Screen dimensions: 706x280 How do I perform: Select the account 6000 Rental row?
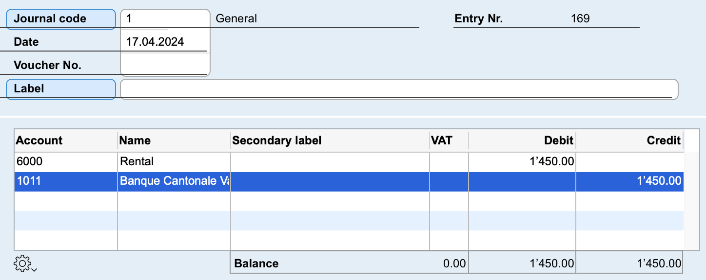66,161
